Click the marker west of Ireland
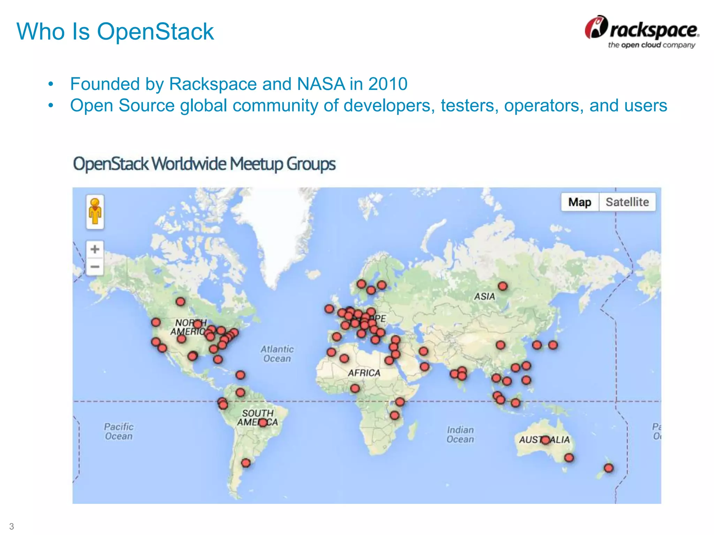The image size is (714, 535). pos(329,309)
